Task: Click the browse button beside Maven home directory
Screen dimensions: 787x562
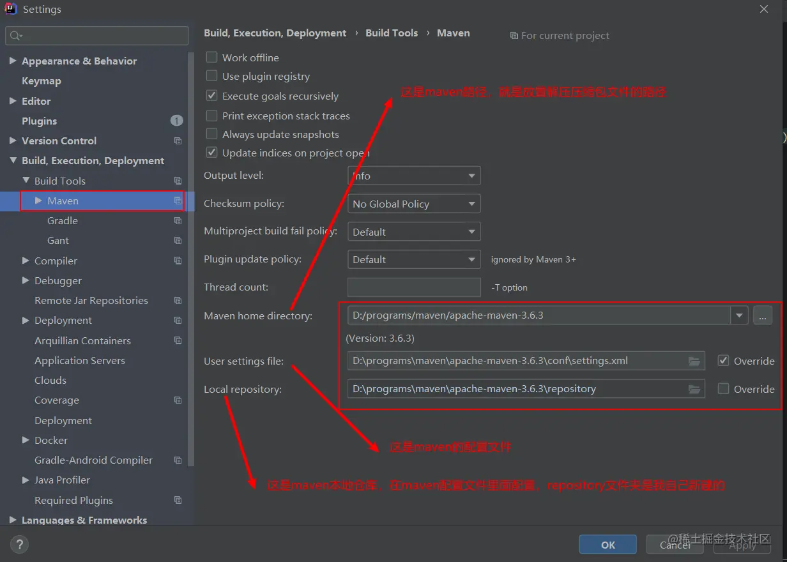Action: point(763,315)
